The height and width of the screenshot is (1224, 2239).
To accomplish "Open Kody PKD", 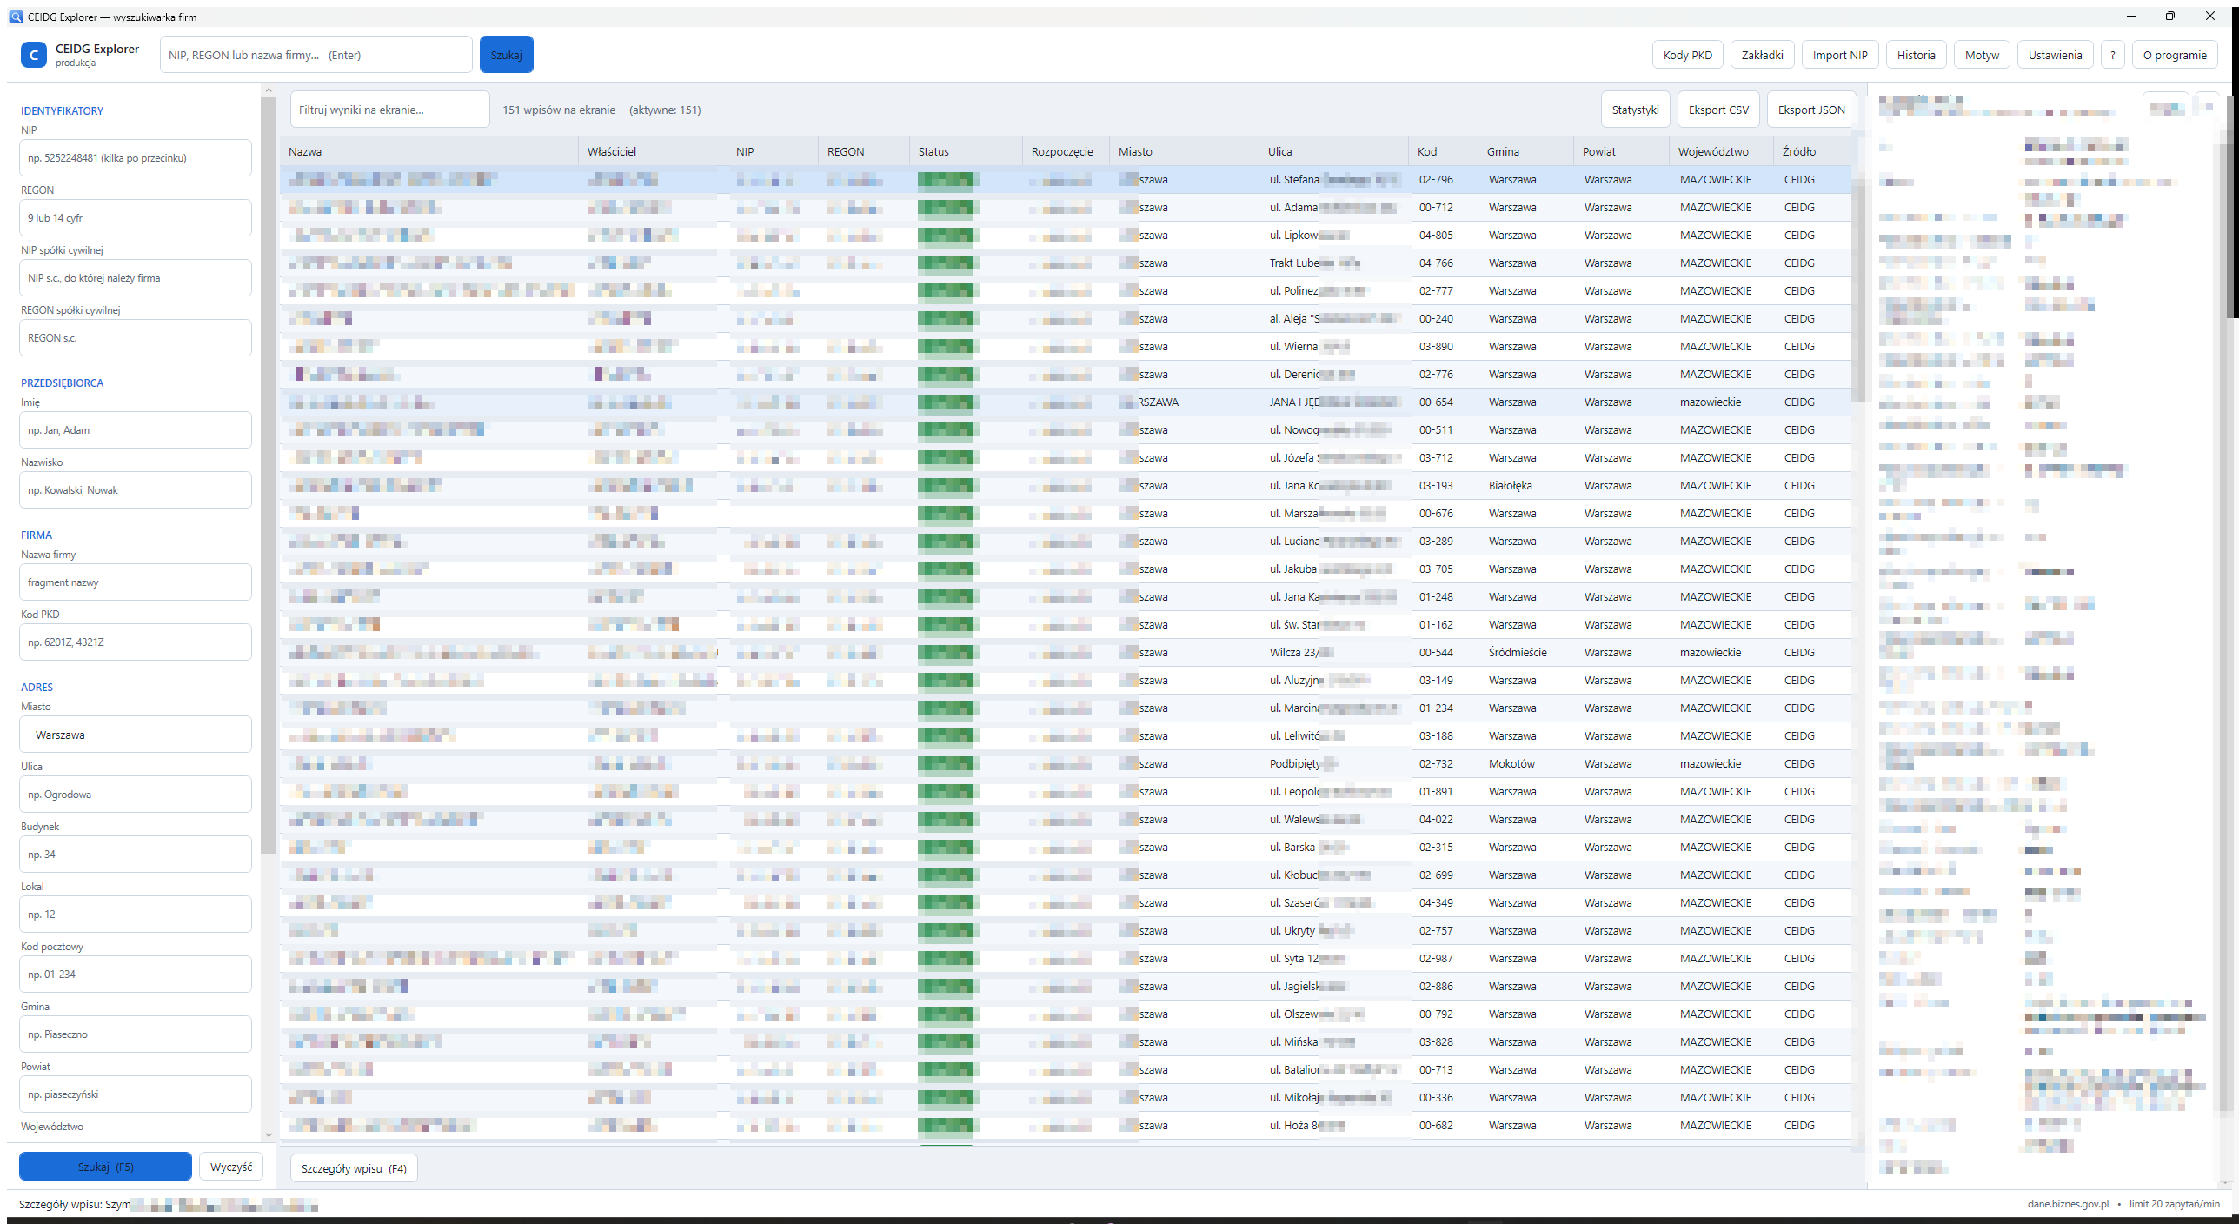I will (x=1687, y=55).
